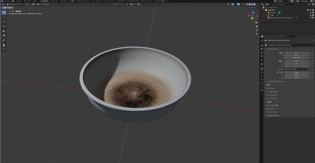Image resolution: width=315 pixels, height=163 pixels.
Task: Open the File menu
Action: tap(7, 1)
